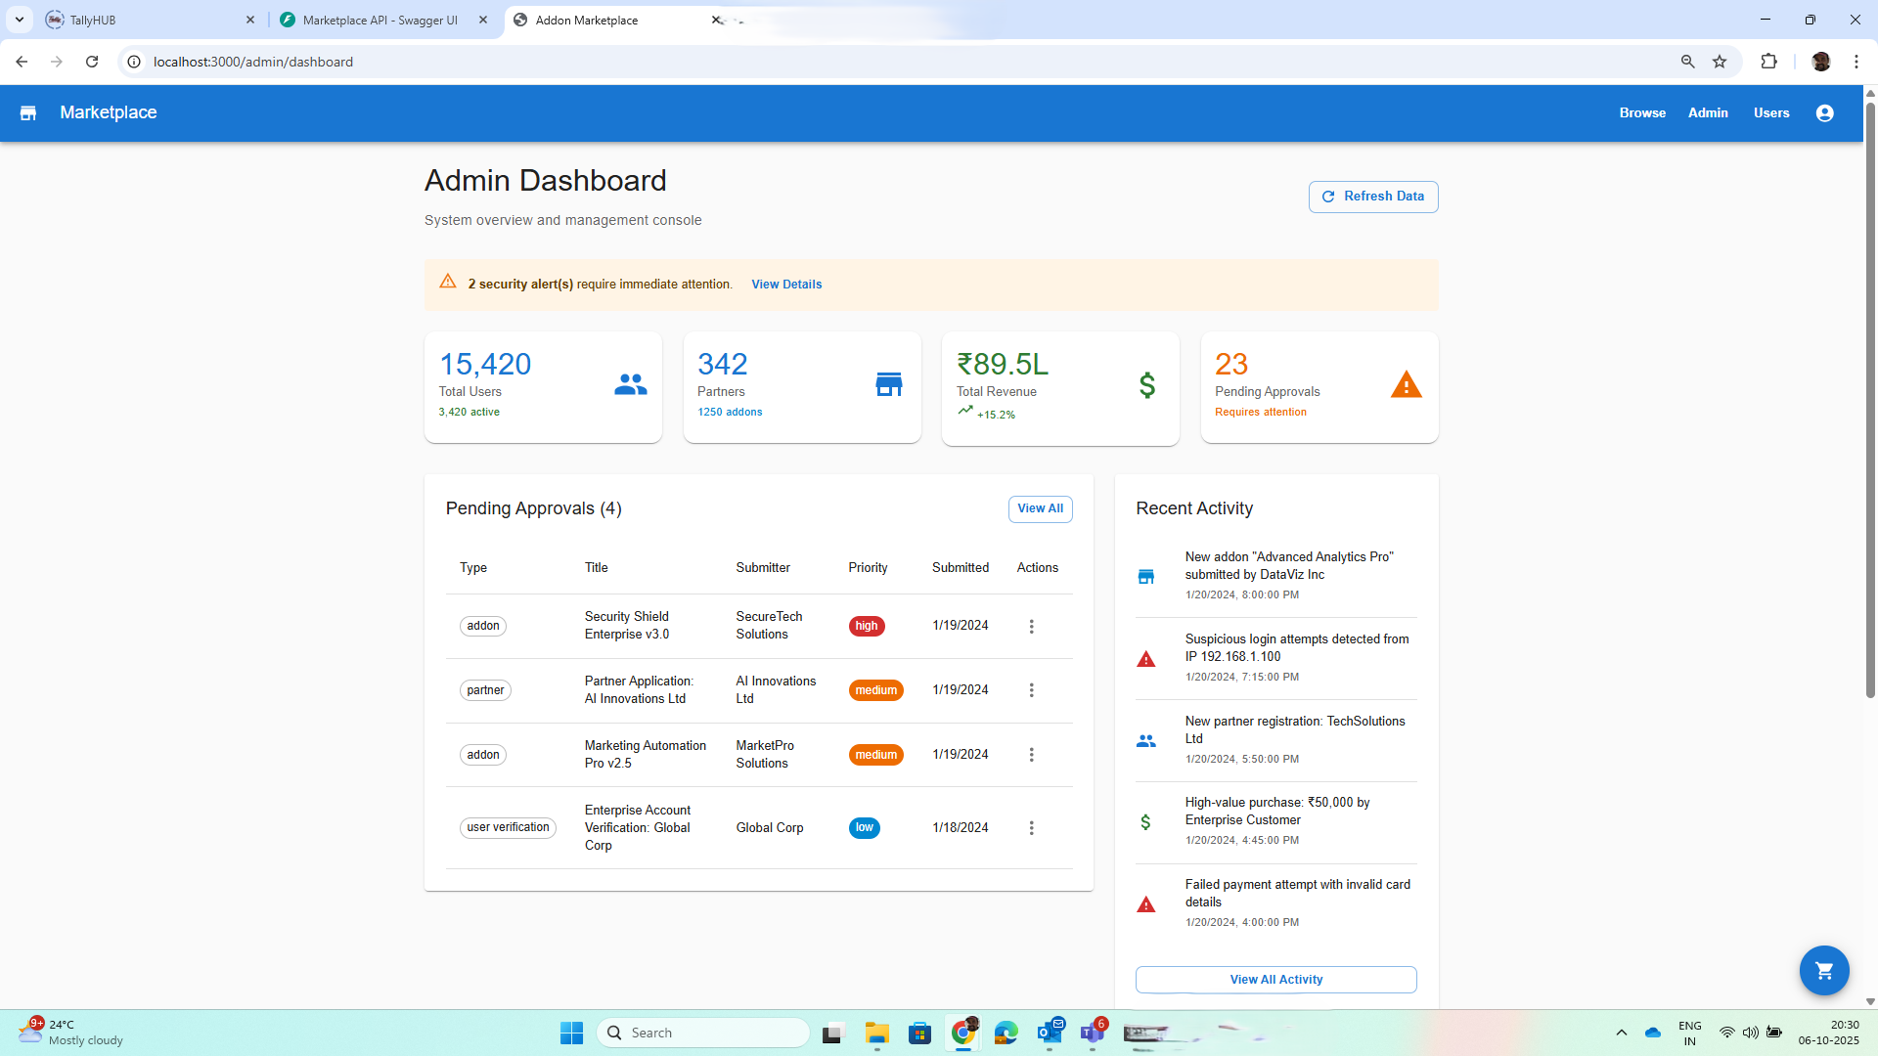
Task: Click the View All Activity button
Action: (x=1275, y=980)
